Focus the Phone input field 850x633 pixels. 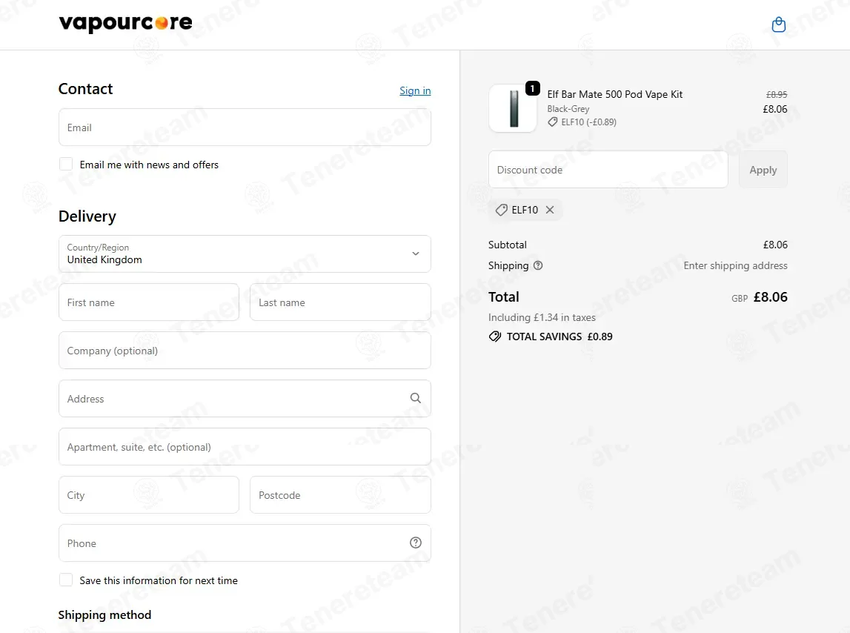point(245,543)
